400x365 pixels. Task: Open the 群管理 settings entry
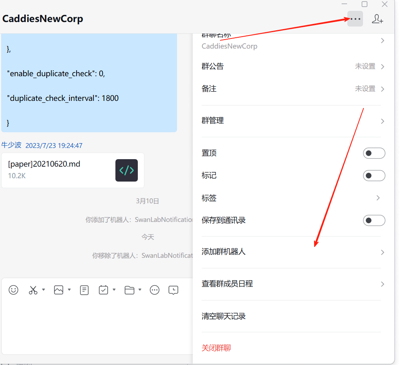291,121
